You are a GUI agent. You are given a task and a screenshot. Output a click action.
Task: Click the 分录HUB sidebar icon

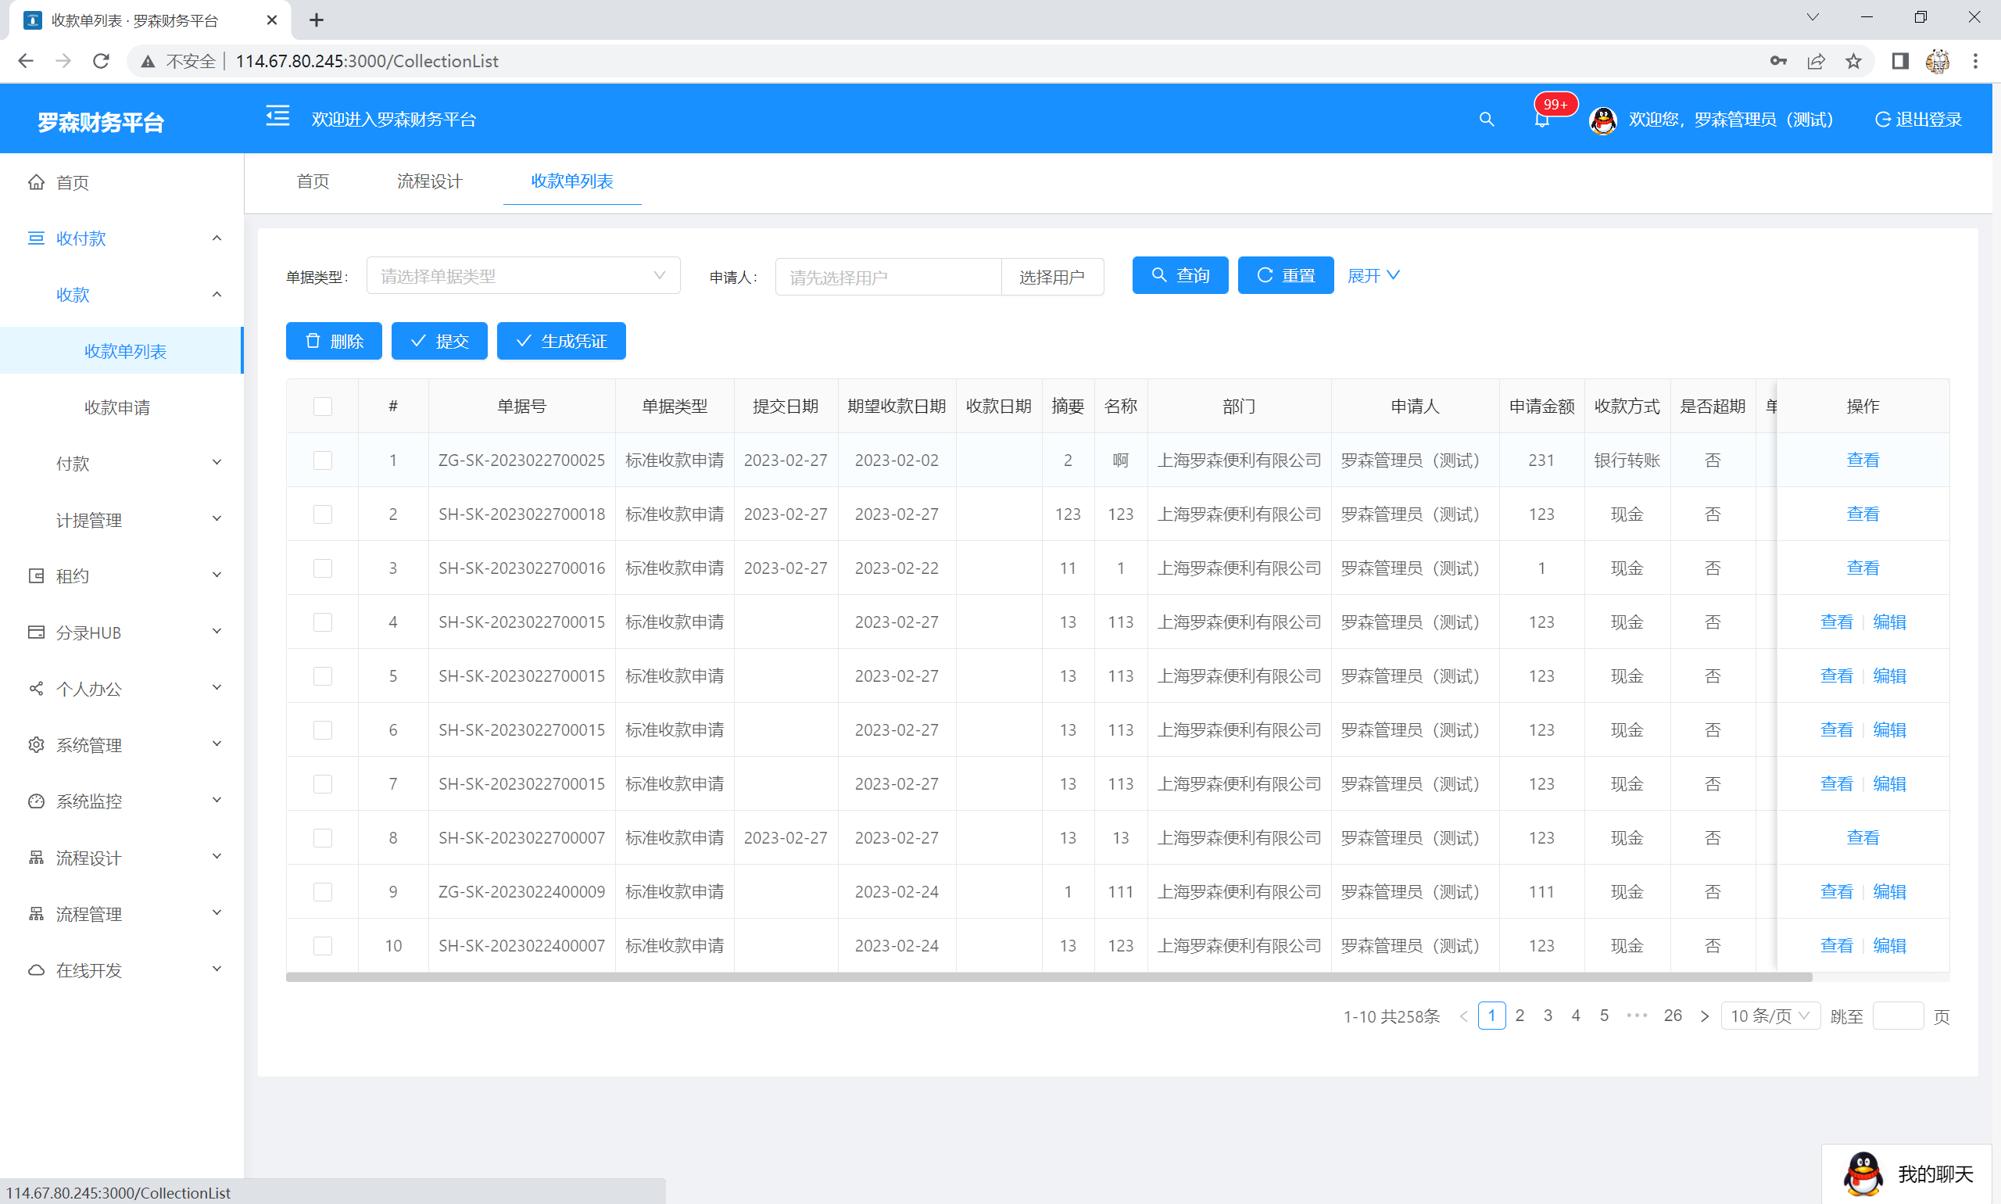coord(36,632)
